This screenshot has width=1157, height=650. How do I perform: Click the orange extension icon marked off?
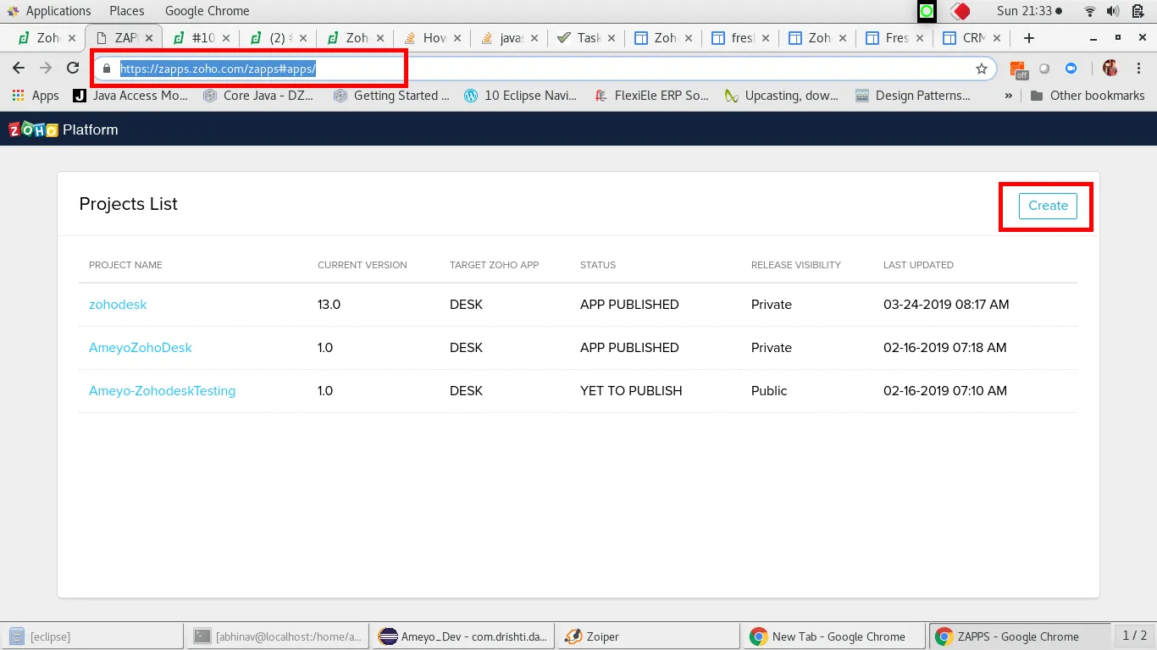1018,69
